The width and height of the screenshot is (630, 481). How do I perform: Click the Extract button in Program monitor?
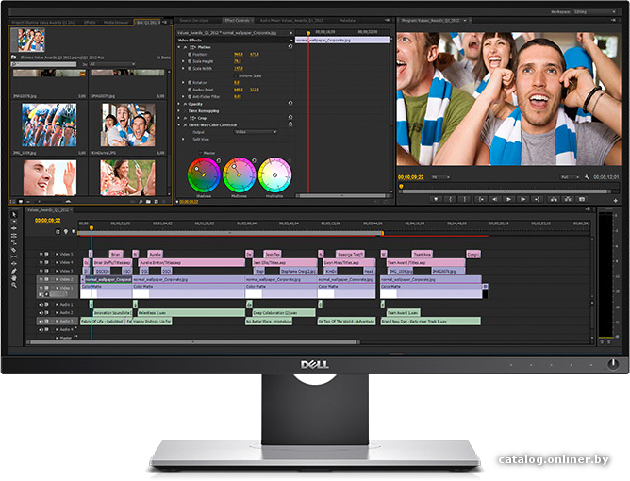click(x=568, y=199)
